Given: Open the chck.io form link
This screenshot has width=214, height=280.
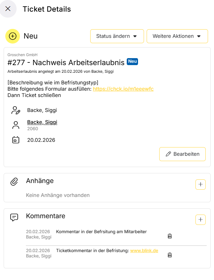Looking at the screenshot, I should click(123, 89).
